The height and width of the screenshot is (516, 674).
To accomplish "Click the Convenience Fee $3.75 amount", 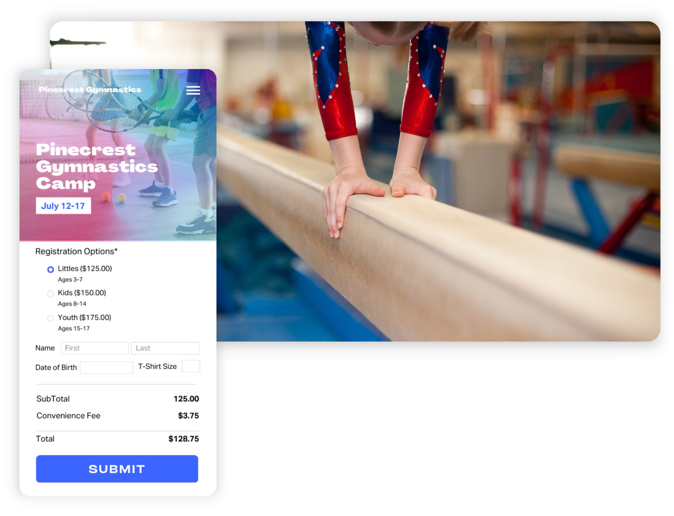I will [188, 416].
